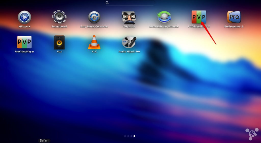Open the Soundboard application
This screenshot has height=143, width=261.
click(59, 17)
